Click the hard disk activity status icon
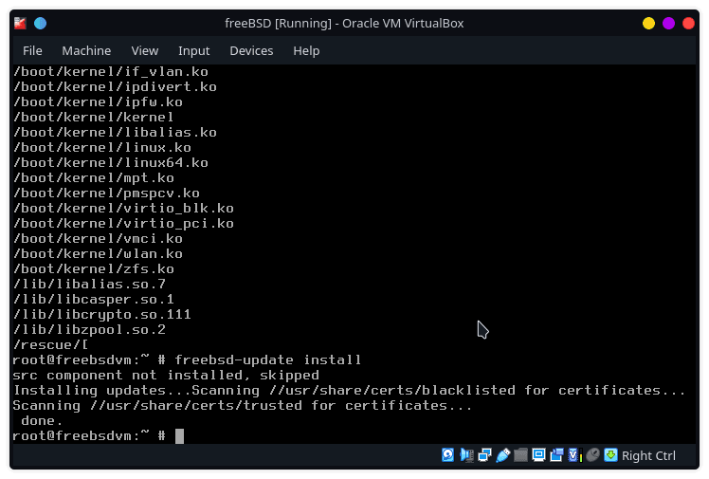Screen dimensions: 709x479 pos(447,455)
